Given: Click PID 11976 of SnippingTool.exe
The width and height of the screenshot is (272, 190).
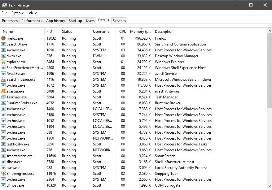Looking at the screenshot, I should point(51,174).
